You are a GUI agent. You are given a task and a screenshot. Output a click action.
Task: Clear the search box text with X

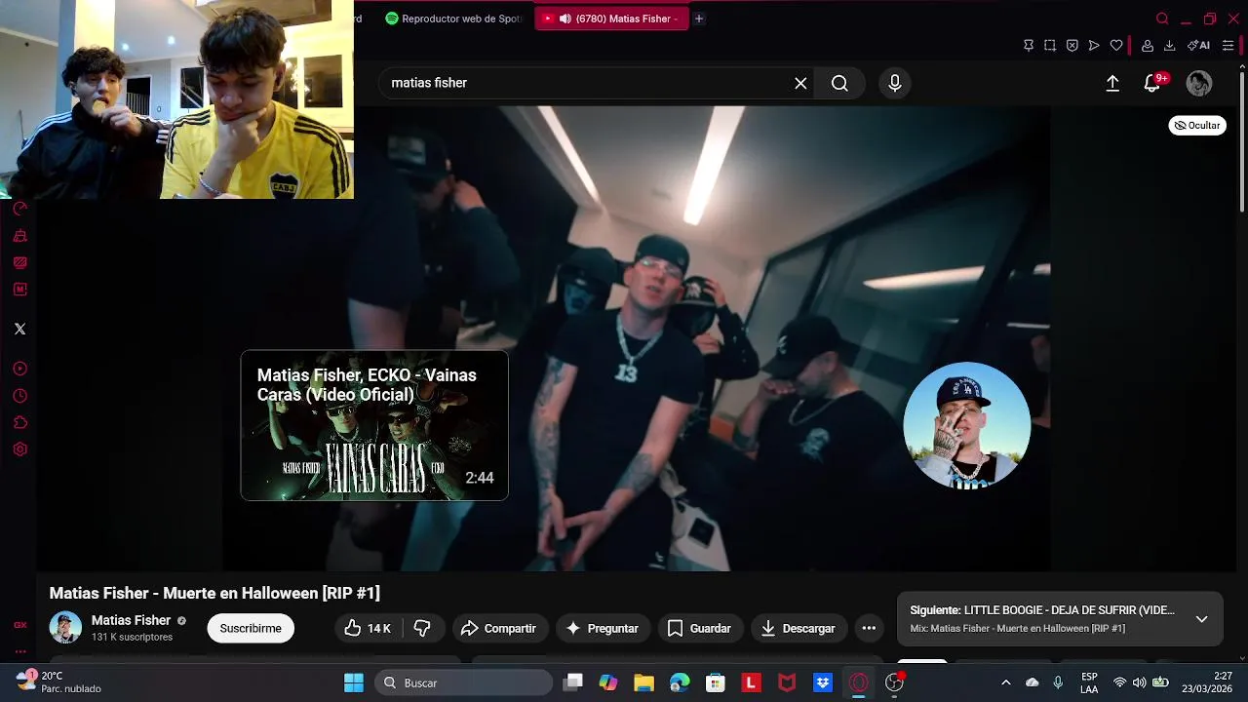[800, 83]
